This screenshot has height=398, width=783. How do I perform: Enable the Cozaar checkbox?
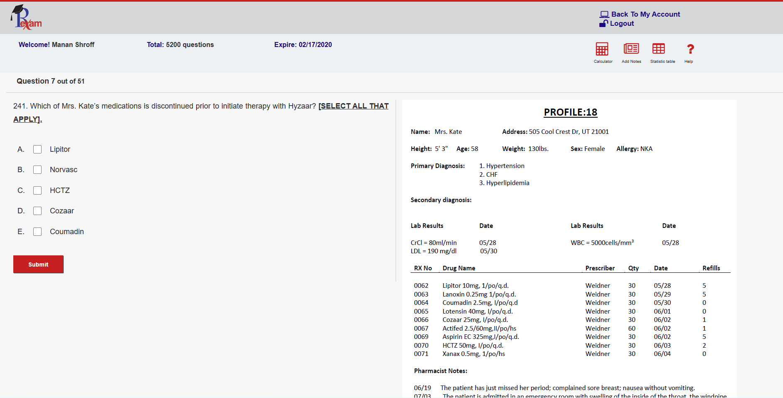[37, 211]
